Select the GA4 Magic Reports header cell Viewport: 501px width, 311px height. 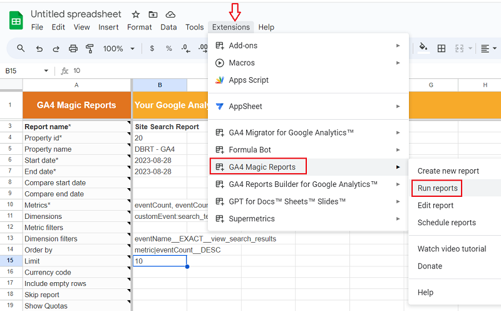click(76, 105)
